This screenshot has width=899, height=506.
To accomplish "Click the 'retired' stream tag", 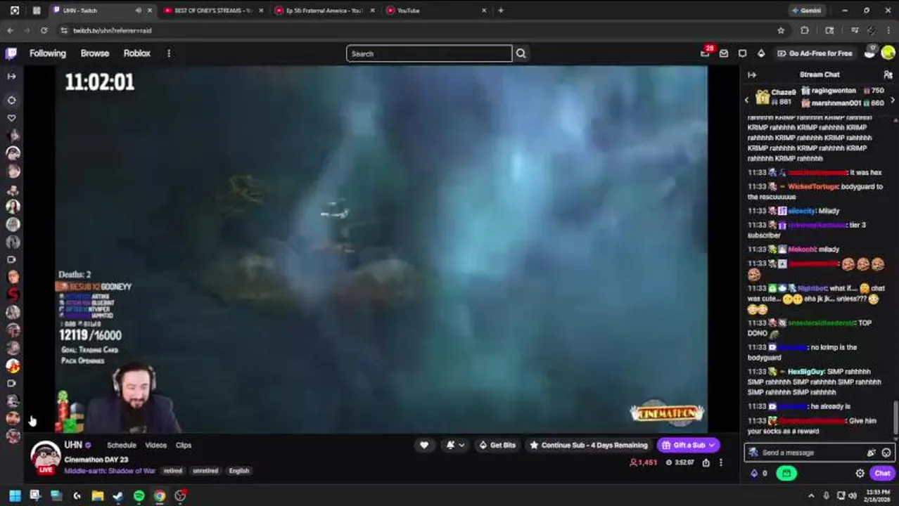I will (173, 471).
